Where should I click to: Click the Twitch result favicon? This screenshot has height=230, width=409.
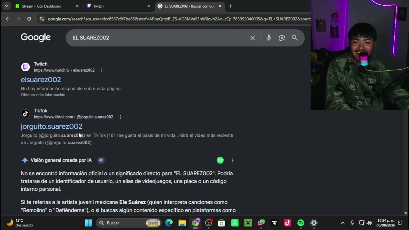(26, 67)
